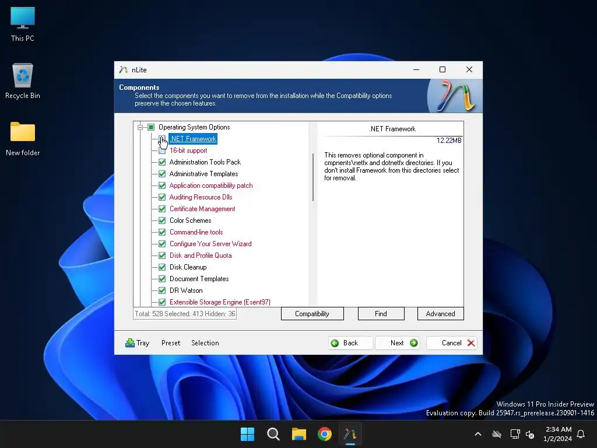Open This PC desktop icon
This screenshot has width=597, height=448.
click(23, 24)
